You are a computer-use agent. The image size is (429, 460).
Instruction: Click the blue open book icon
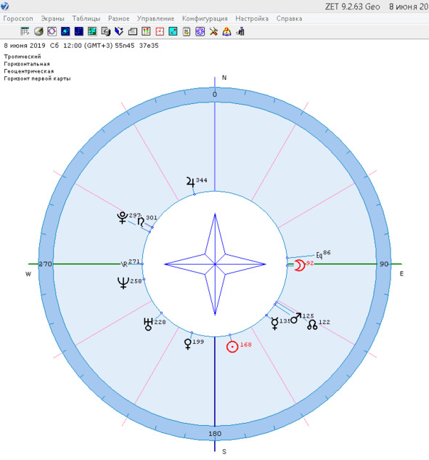tap(119, 31)
